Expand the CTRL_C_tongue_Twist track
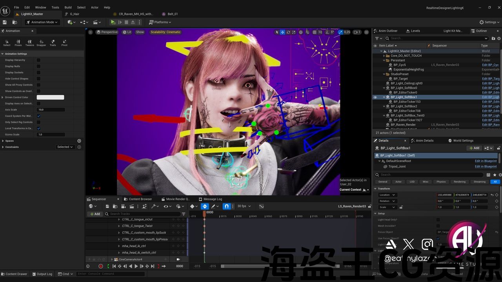 click(119, 226)
